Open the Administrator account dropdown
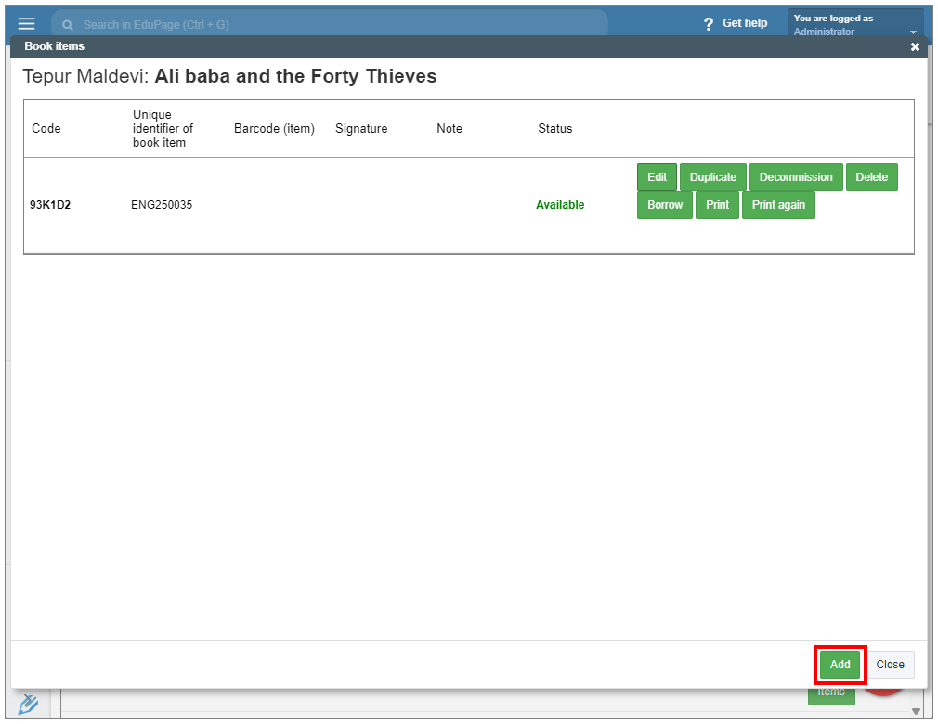This screenshot has width=938, height=724. pyautogui.click(x=913, y=32)
